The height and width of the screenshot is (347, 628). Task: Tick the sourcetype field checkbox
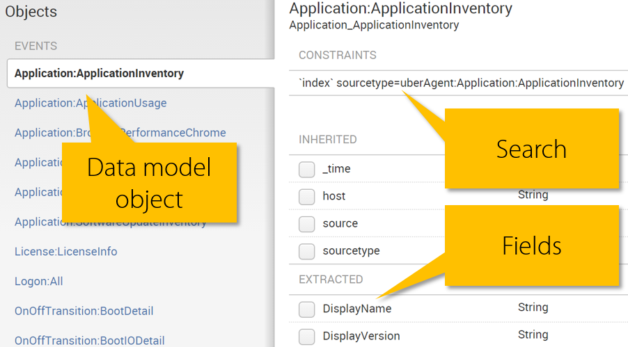tap(307, 251)
